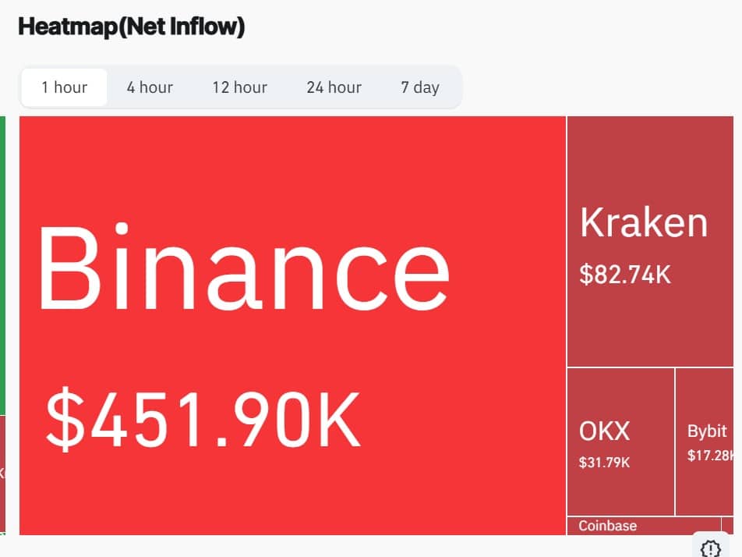The width and height of the screenshot is (742, 557).
Task: Click the $31.79K OKX amount
Action: pos(604,463)
